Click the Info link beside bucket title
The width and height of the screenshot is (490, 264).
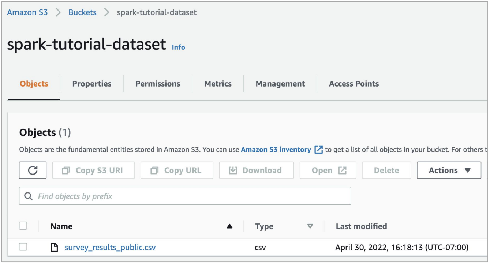point(178,47)
